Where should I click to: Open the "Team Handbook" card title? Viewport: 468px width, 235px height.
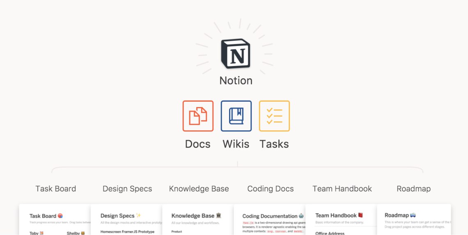[336, 215]
